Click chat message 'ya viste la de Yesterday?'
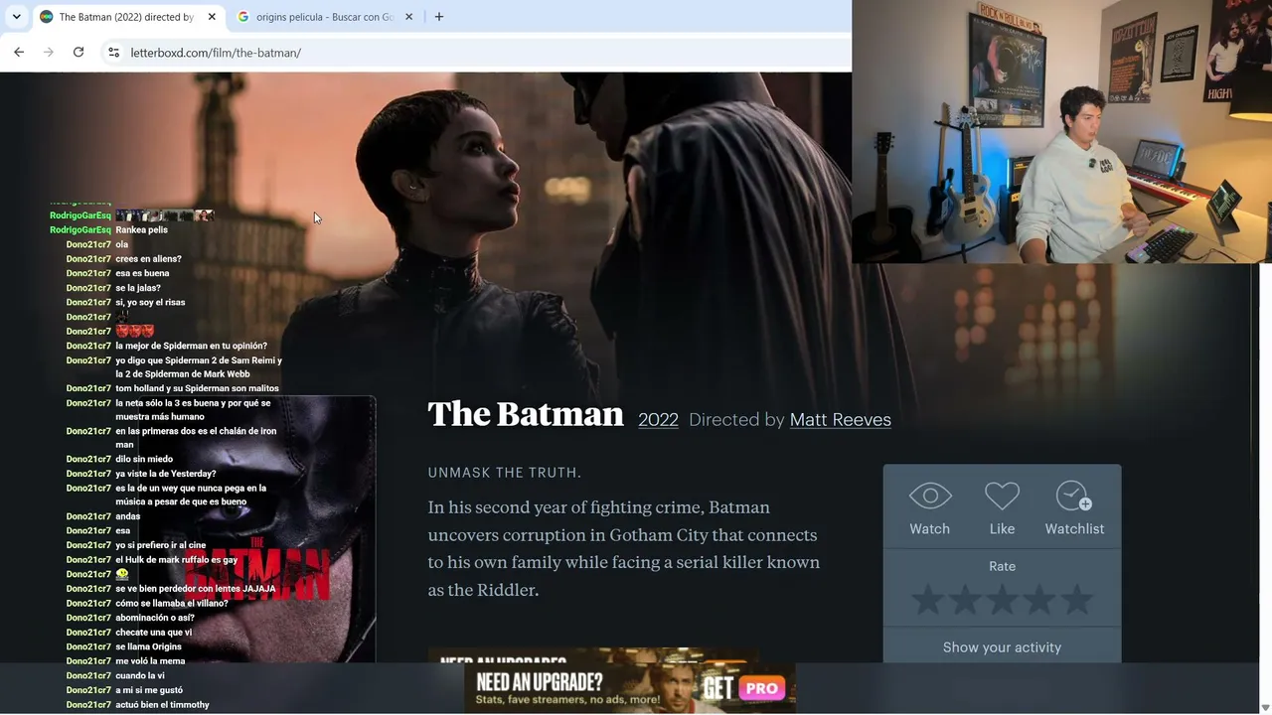The image size is (1272, 715). coord(165,474)
